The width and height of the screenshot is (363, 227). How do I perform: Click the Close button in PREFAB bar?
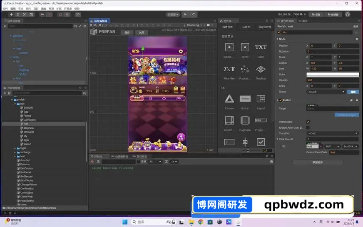click(142, 32)
